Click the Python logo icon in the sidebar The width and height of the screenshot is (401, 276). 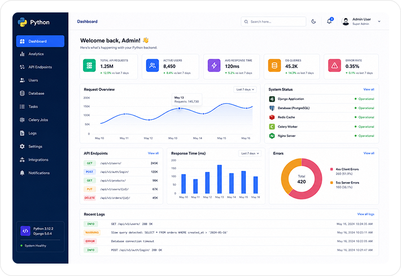pos(23,22)
